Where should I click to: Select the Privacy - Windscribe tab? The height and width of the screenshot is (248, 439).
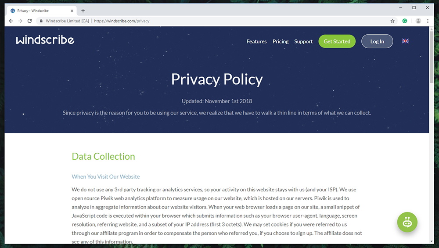[41, 11]
